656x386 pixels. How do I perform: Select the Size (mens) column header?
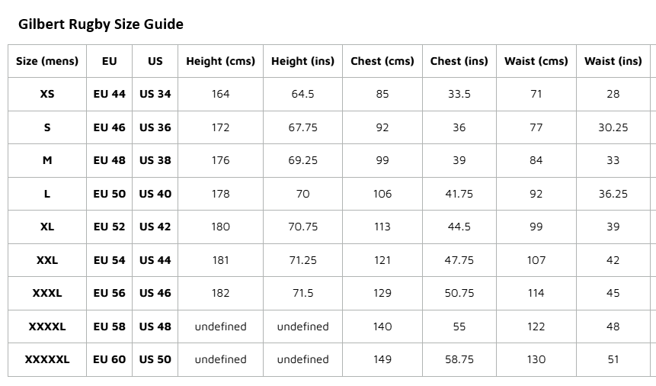point(47,61)
